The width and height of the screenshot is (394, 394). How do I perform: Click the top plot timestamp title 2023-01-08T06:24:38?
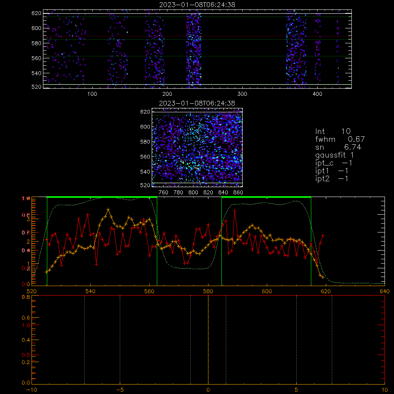pos(197,5)
